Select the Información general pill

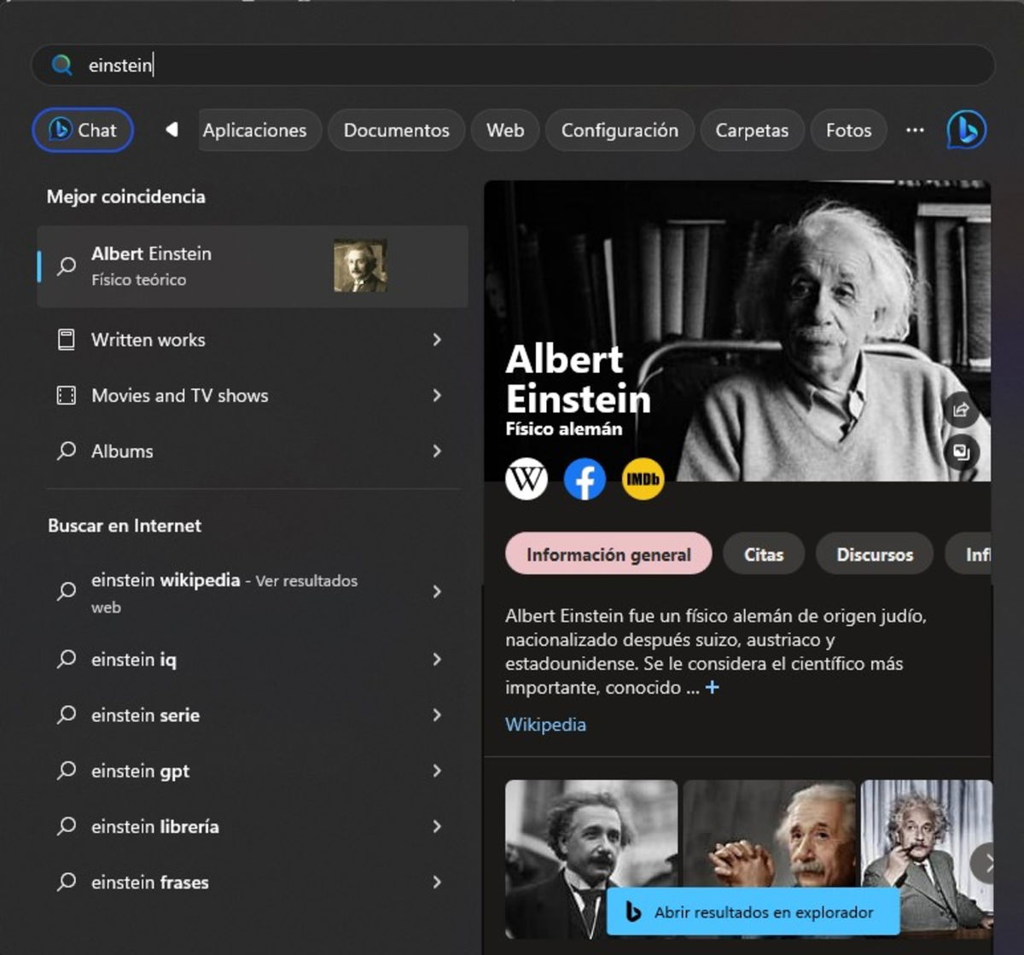click(x=608, y=554)
